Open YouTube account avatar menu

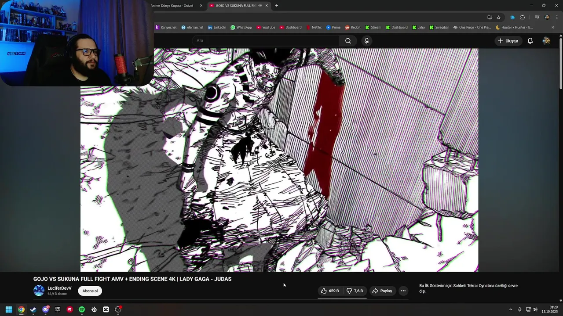(x=546, y=41)
